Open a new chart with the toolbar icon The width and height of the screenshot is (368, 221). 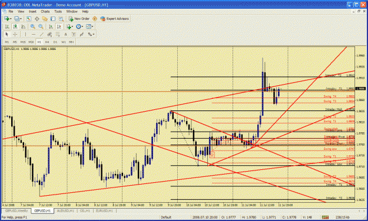(x=6, y=19)
